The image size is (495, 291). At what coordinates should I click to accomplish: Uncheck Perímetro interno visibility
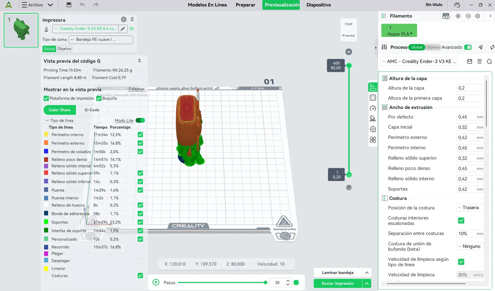(x=140, y=135)
